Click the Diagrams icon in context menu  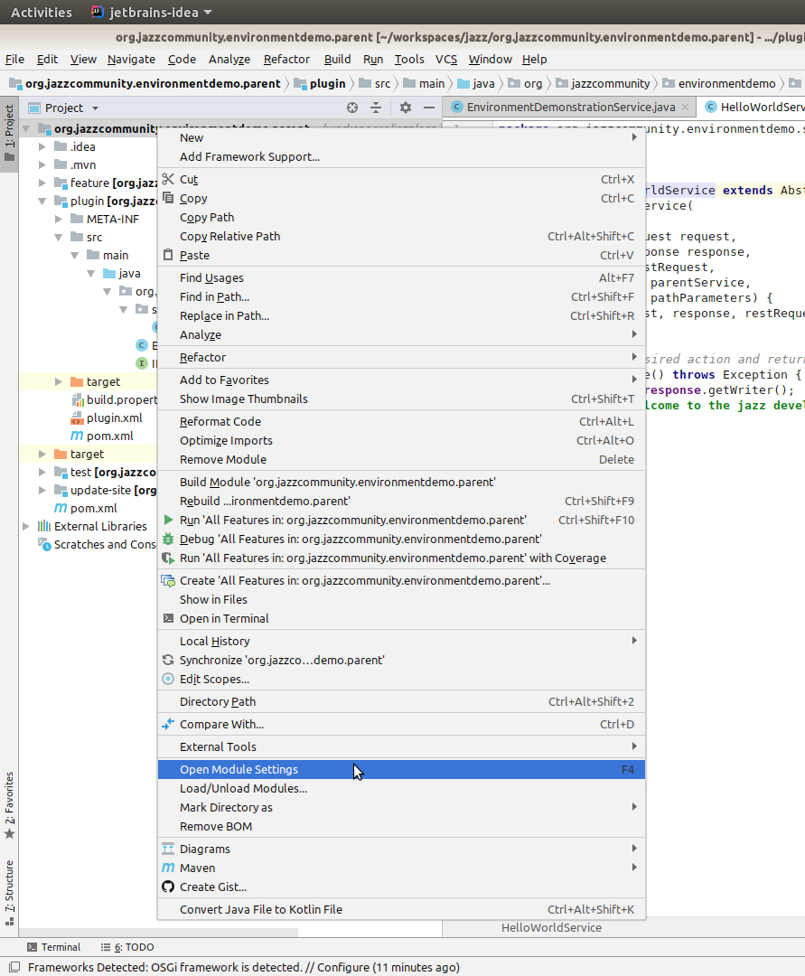coord(168,849)
